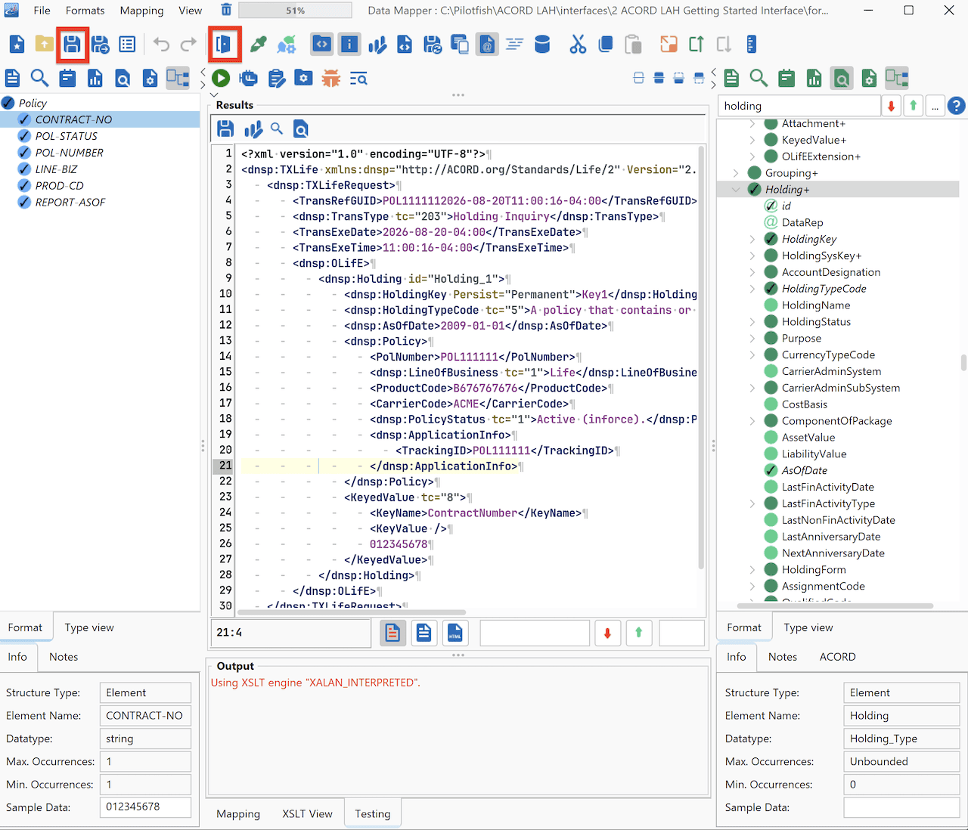This screenshot has width=968, height=830.
Task: Click the Element Name field CONTRACT-NO
Action: click(145, 716)
